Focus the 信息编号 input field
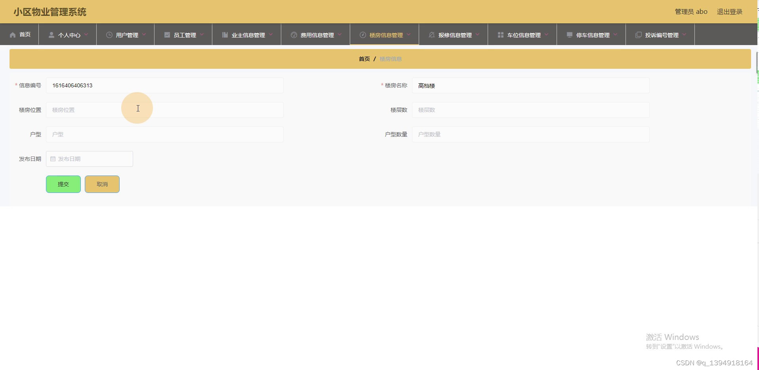 [x=165, y=85]
